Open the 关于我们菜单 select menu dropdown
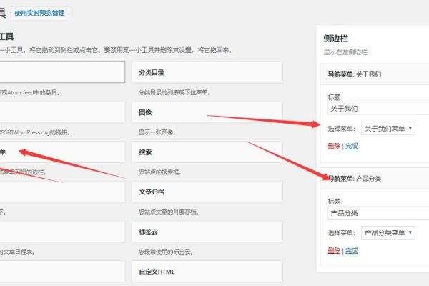 coord(387,129)
